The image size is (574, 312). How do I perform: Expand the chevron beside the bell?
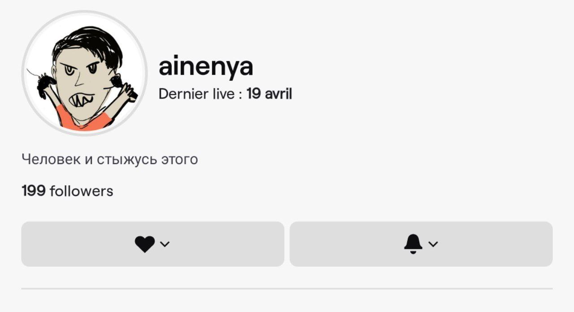(x=433, y=244)
